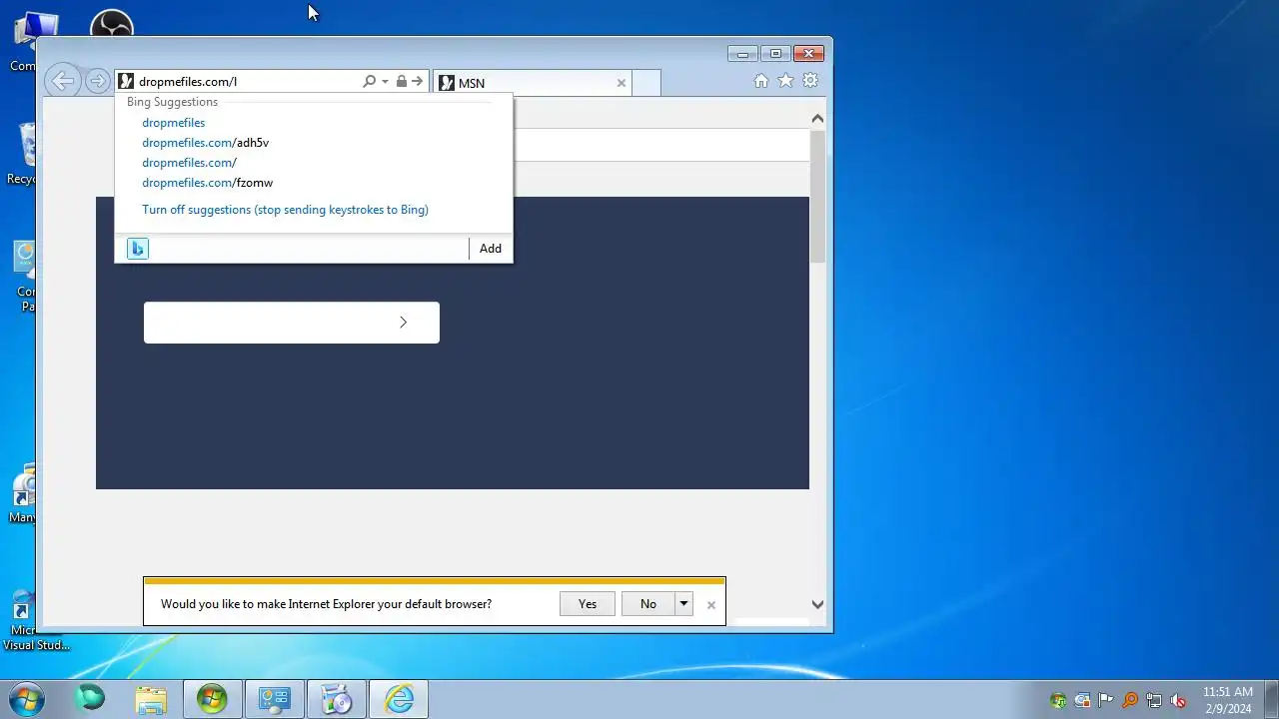This screenshot has height=719, width=1279.
Task: Open the media disc taskbar icon
Action: point(337,699)
